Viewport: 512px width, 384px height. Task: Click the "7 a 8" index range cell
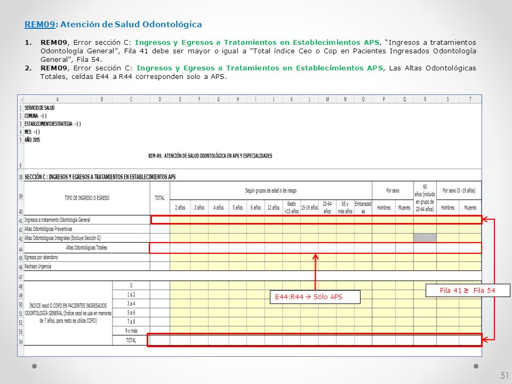click(131, 322)
